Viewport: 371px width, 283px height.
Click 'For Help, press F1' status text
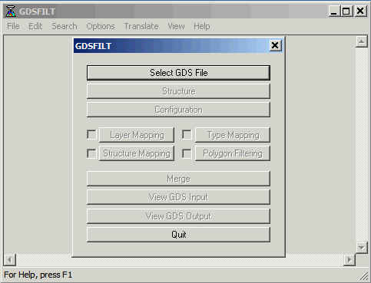(x=38, y=275)
